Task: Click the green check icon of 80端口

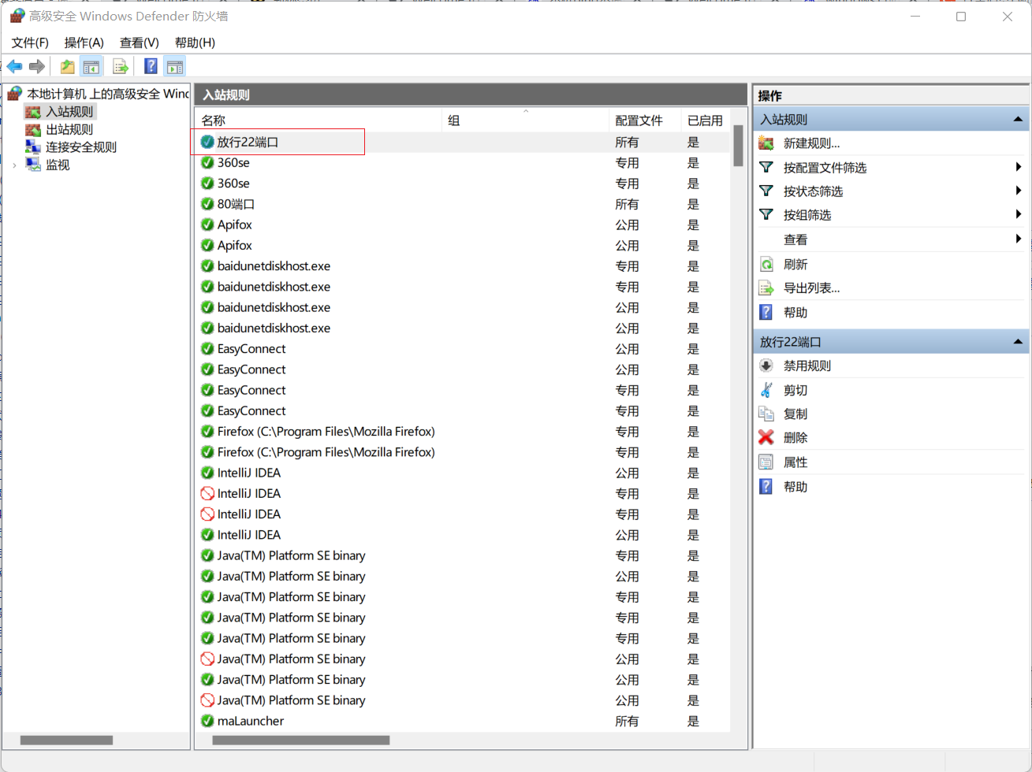Action: (207, 204)
